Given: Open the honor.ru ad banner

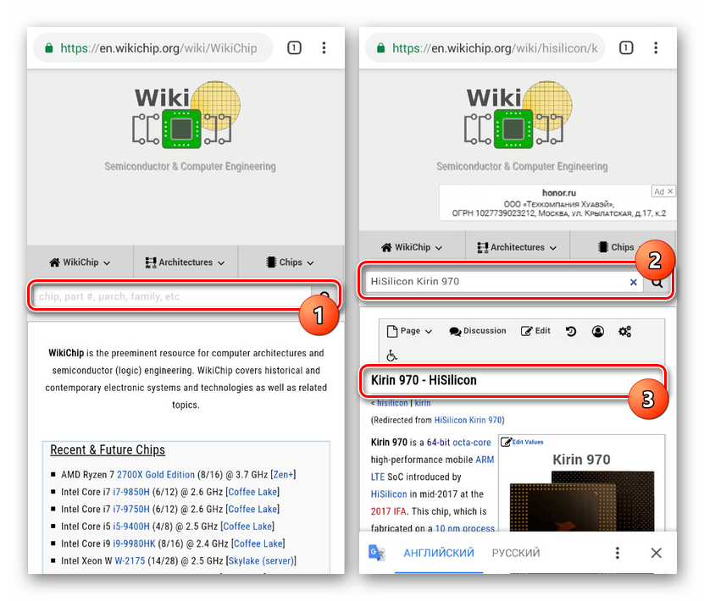Looking at the screenshot, I should 558,202.
